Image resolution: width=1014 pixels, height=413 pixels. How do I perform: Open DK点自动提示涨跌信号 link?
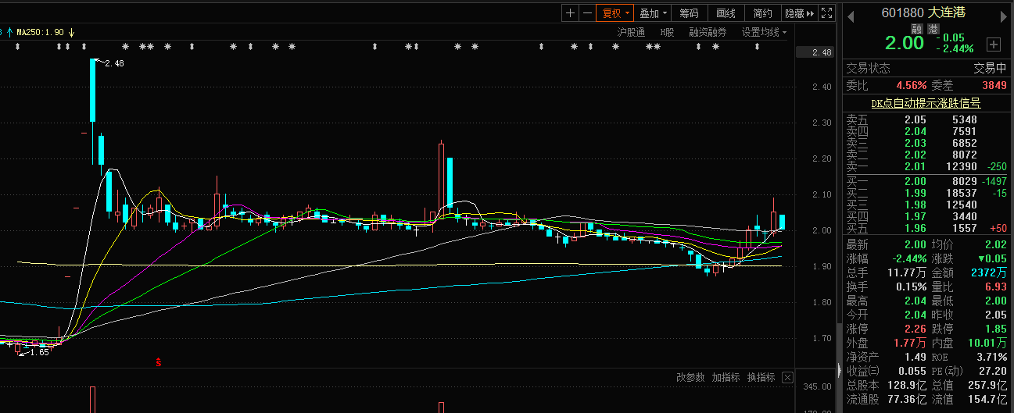[x=926, y=102]
